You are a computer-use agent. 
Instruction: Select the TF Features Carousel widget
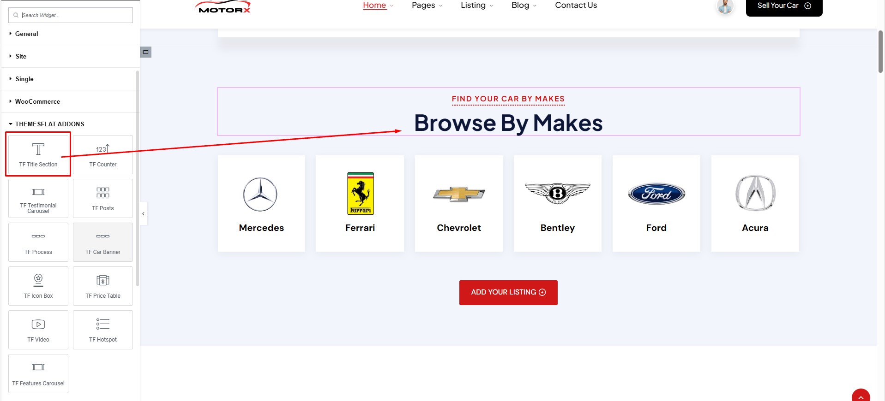pyautogui.click(x=38, y=373)
